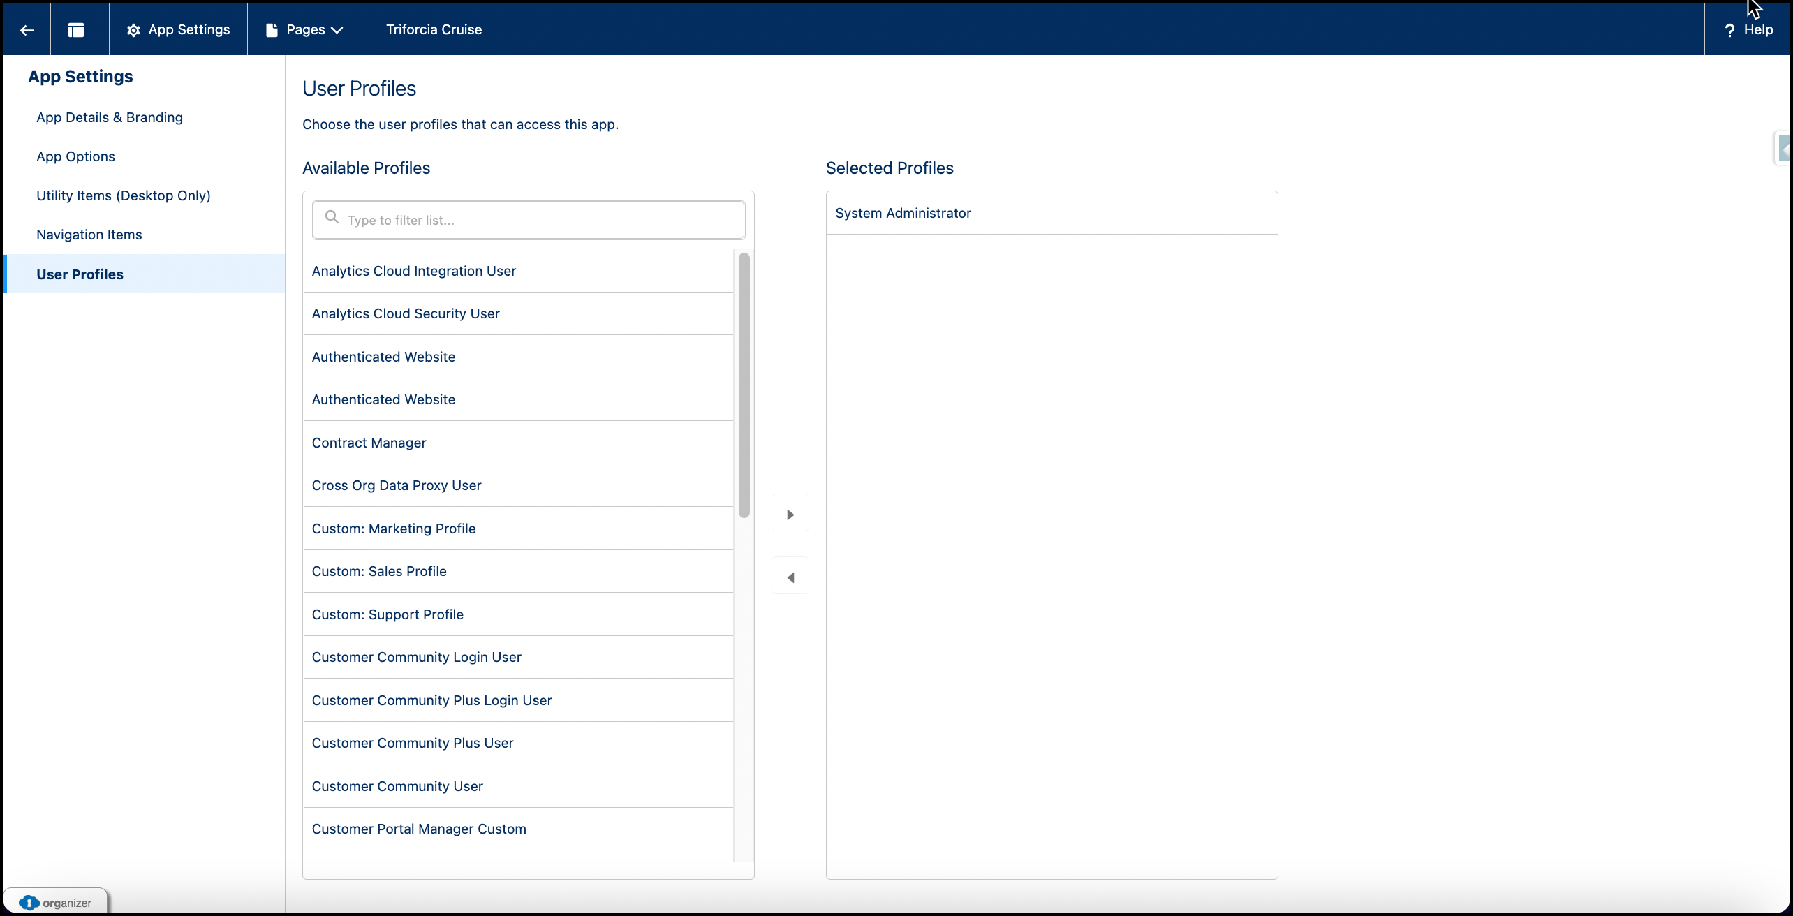Click the Available Profiles scrollbar
Screen dimensions: 1793x916
[744, 385]
